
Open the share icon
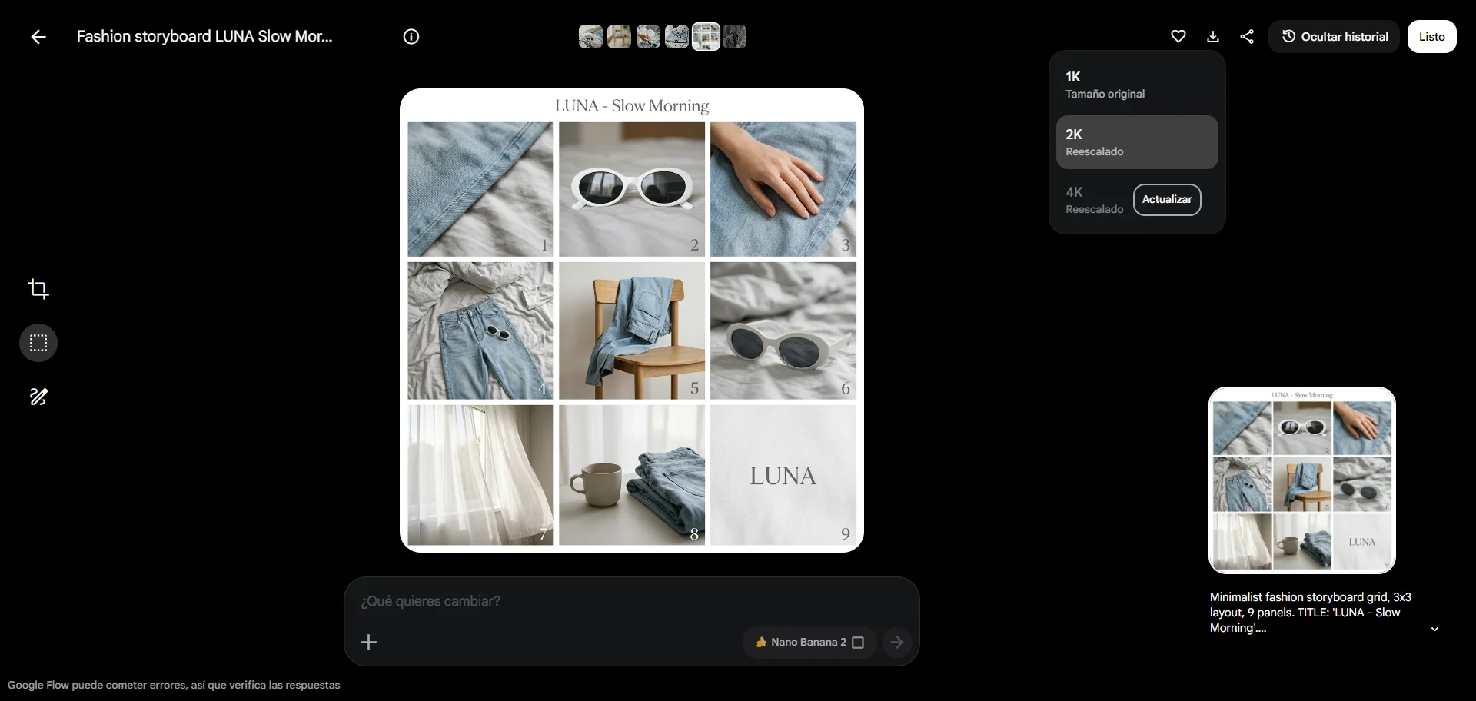tap(1247, 37)
